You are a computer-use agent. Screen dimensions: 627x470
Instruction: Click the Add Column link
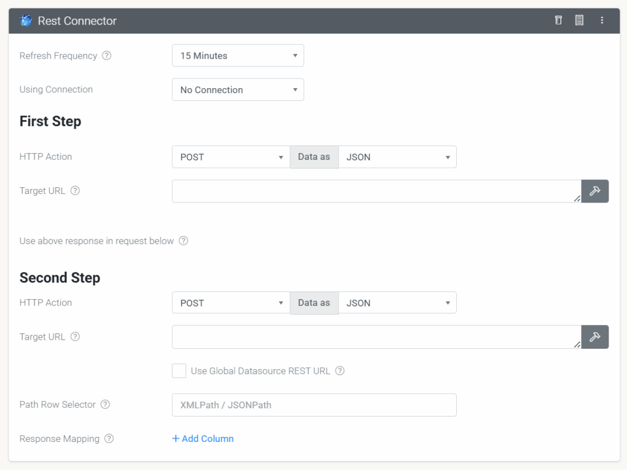pos(203,438)
